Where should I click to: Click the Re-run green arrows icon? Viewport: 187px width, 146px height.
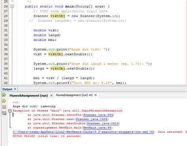pyautogui.click(x=4, y=95)
